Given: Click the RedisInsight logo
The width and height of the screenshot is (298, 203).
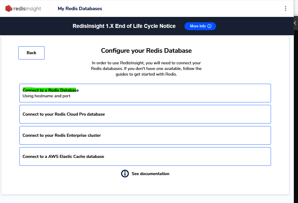Looking at the screenshot, I should pos(23,8).
